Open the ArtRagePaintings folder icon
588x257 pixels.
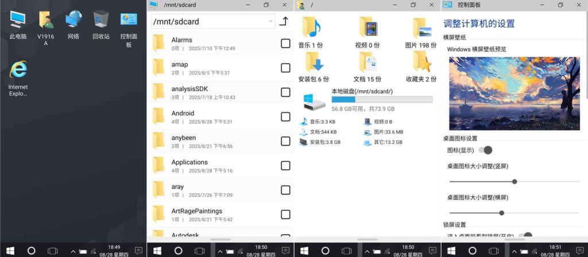pyautogui.click(x=158, y=215)
